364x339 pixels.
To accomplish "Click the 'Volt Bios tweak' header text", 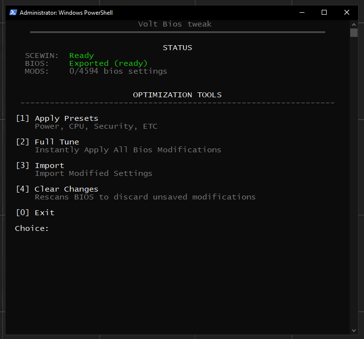I will tap(175, 24).
